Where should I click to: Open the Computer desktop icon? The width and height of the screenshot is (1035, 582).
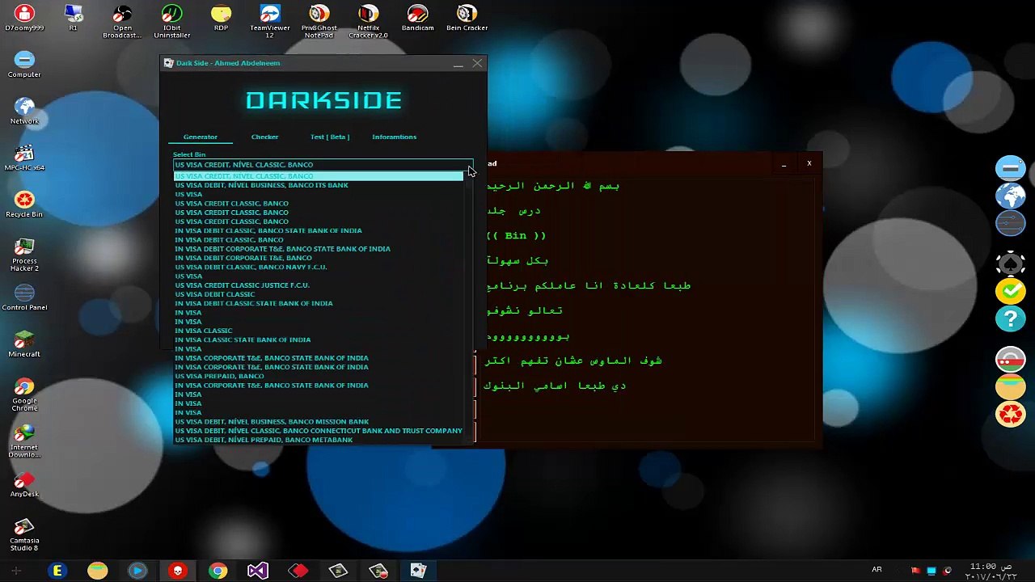tap(24, 65)
